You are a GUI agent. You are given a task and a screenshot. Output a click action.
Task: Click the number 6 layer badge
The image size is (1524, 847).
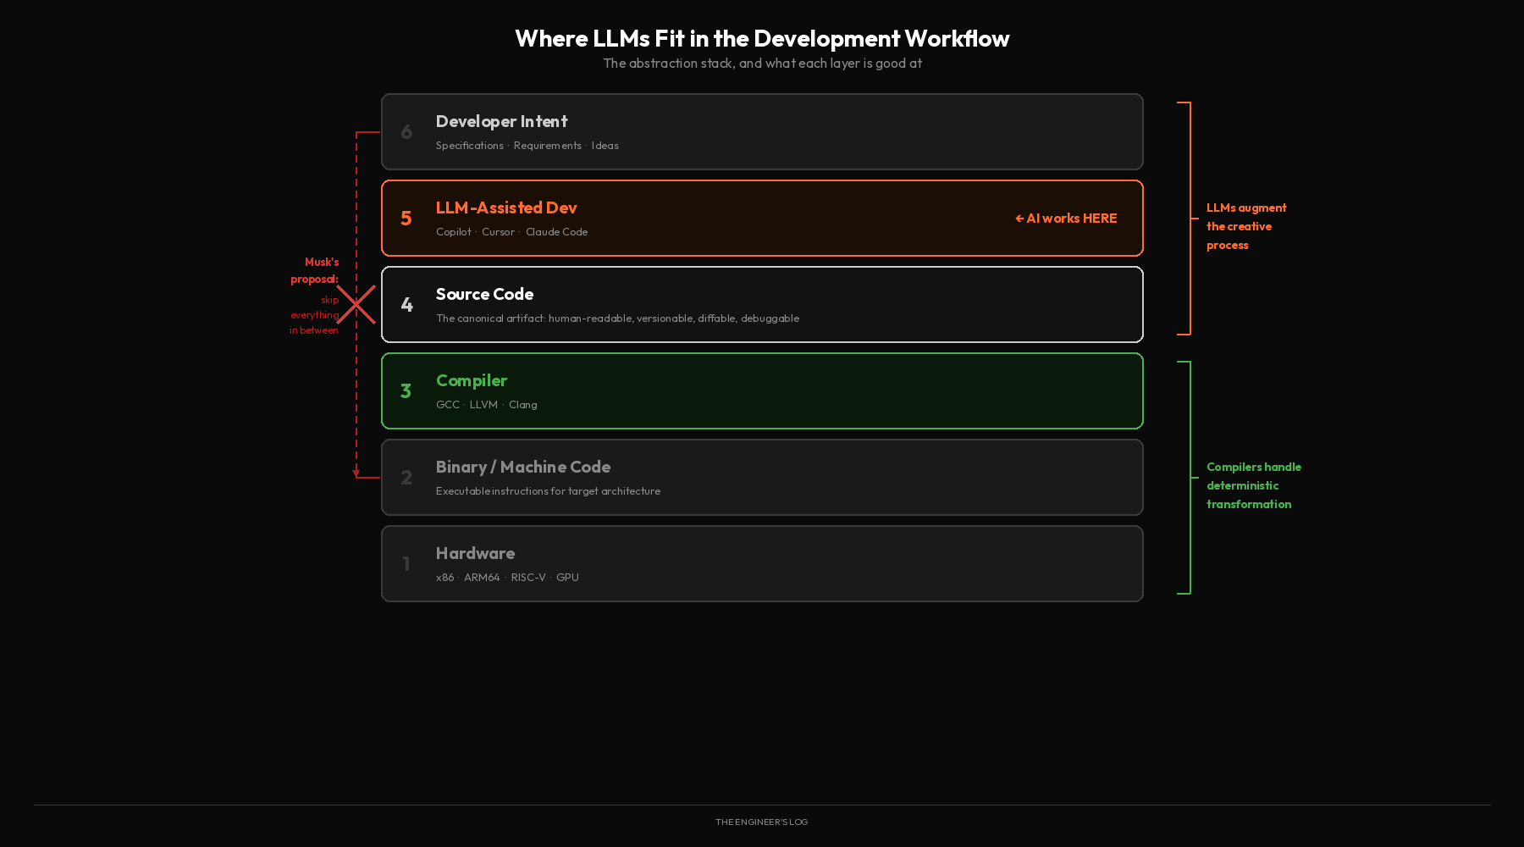pos(406,132)
